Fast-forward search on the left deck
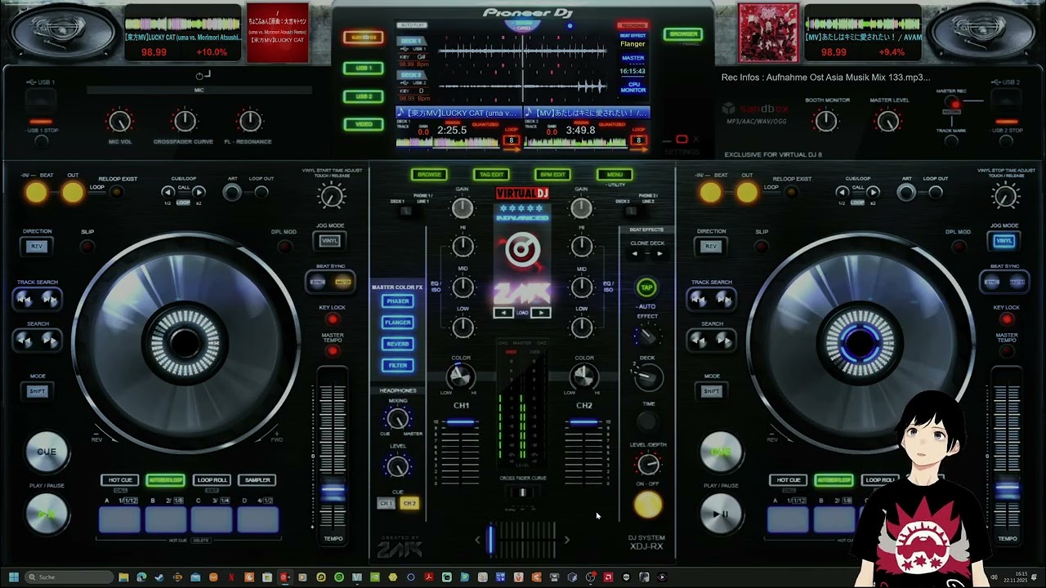The width and height of the screenshot is (1046, 588). [x=49, y=339]
